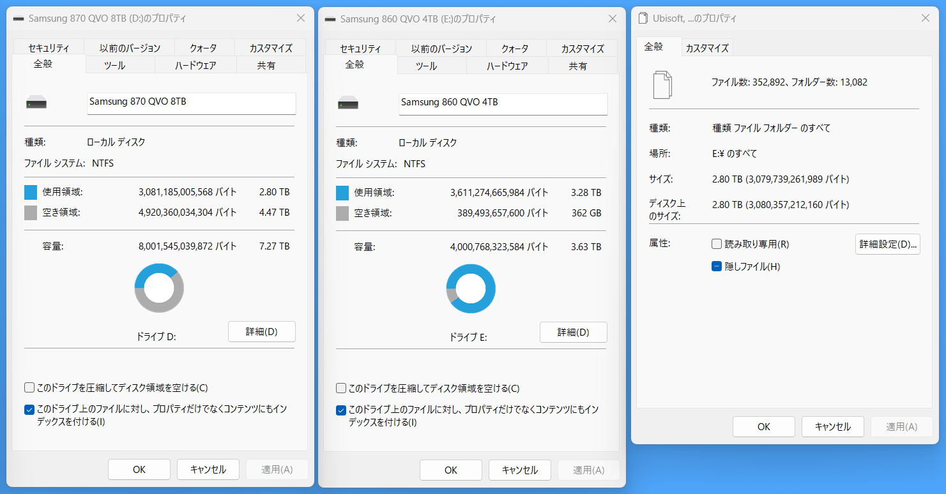The image size is (946, 494).
Task: Click the 362 GB free space value
Action: click(x=586, y=213)
